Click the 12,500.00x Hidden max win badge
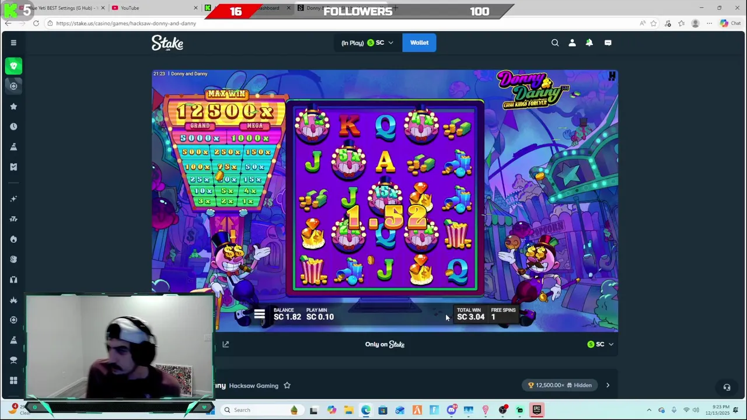747x420 pixels. tap(560, 385)
